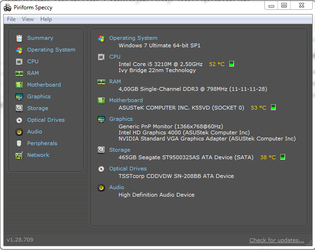Click the Speccy app icon in title bar
315x250 pixels.
coord(7,7)
